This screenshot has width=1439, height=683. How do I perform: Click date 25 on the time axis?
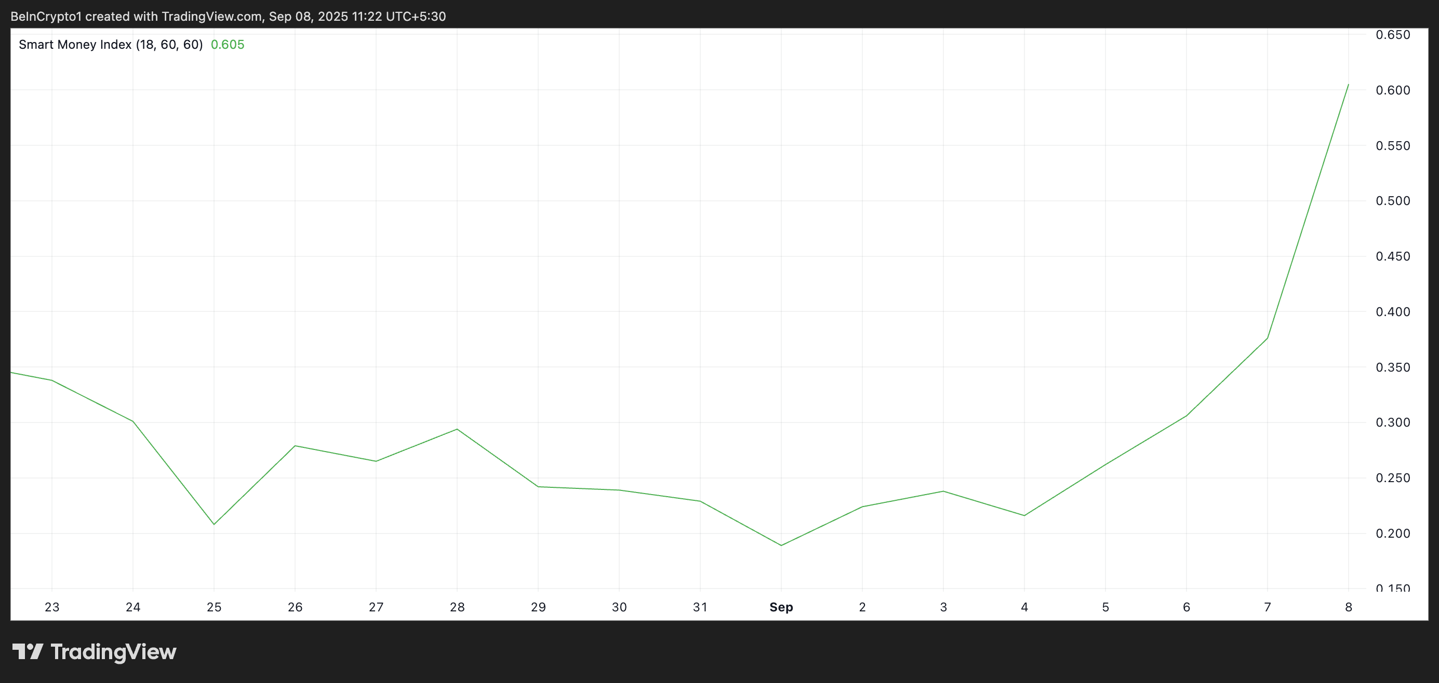[x=214, y=607]
